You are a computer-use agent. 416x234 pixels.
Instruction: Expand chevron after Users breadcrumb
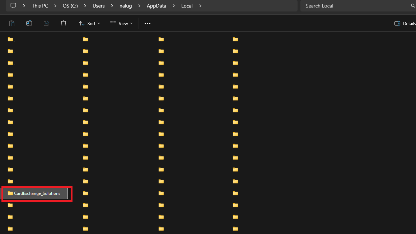click(112, 6)
